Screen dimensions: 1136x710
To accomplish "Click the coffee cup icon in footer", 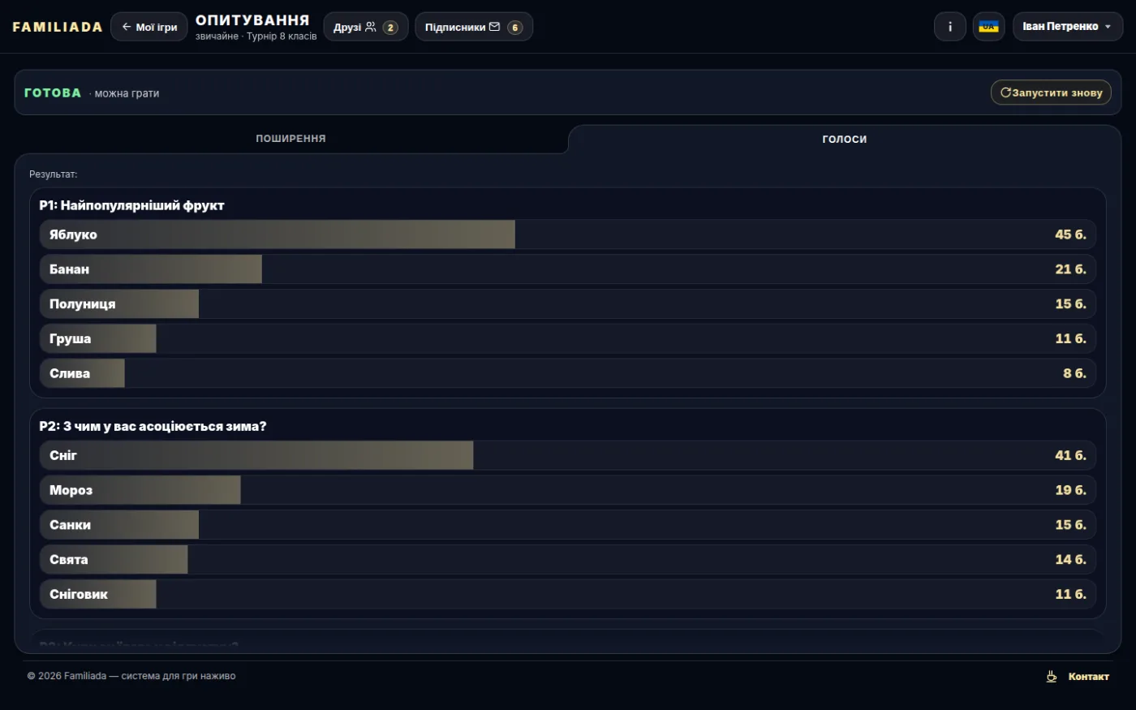I will point(1051,676).
